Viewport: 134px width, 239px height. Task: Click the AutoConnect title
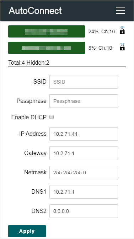point(35,11)
